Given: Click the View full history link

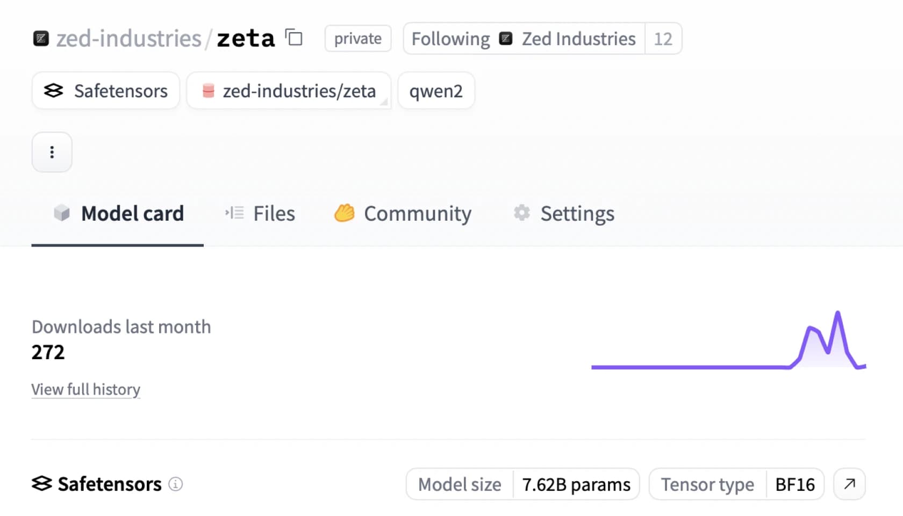Looking at the screenshot, I should [x=86, y=389].
